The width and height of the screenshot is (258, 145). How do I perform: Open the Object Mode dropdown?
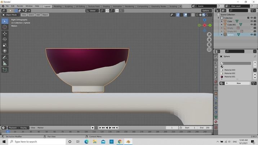(x=11, y=15)
